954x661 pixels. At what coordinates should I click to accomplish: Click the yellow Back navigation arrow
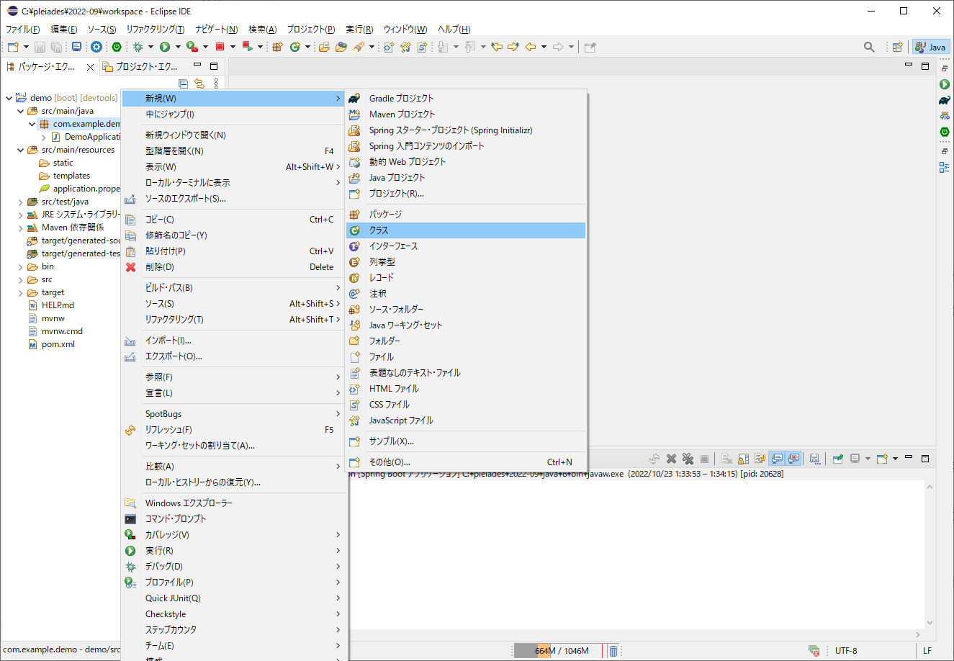[531, 47]
